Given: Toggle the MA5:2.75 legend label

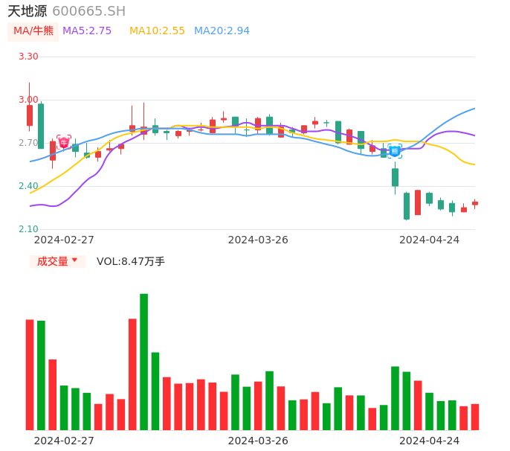Looking at the screenshot, I should (x=87, y=31).
